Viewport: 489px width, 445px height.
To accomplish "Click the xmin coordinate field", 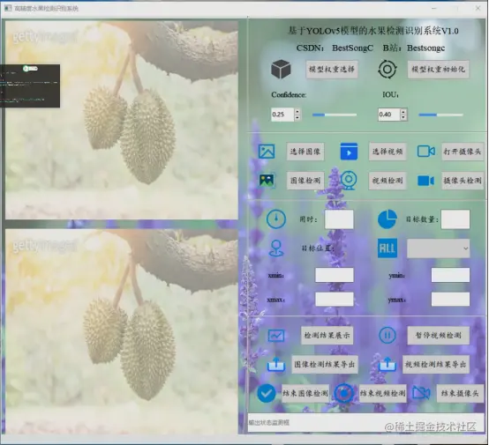I will pyautogui.click(x=335, y=275).
